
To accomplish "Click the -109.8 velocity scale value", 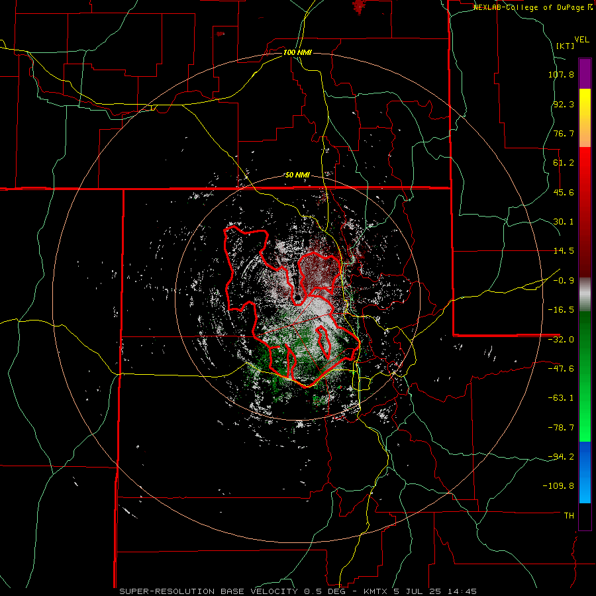I will (558, 486).
